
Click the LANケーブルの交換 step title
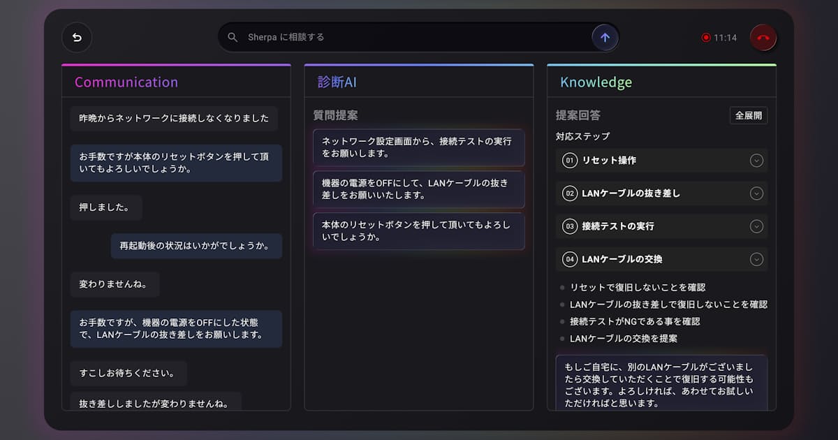[622, 259]
